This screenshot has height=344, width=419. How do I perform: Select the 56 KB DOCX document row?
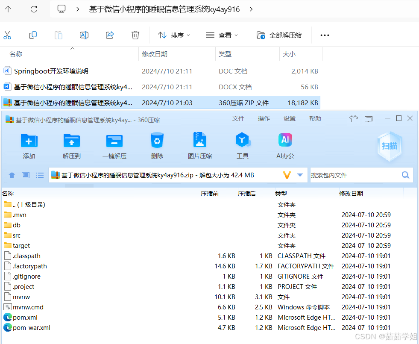click(161, 87)
